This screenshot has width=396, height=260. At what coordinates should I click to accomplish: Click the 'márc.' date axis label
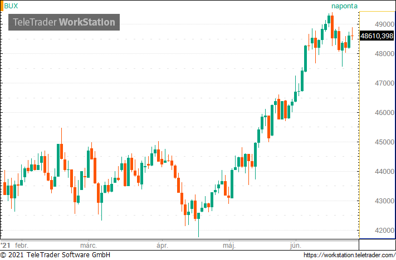coord(89,245)
